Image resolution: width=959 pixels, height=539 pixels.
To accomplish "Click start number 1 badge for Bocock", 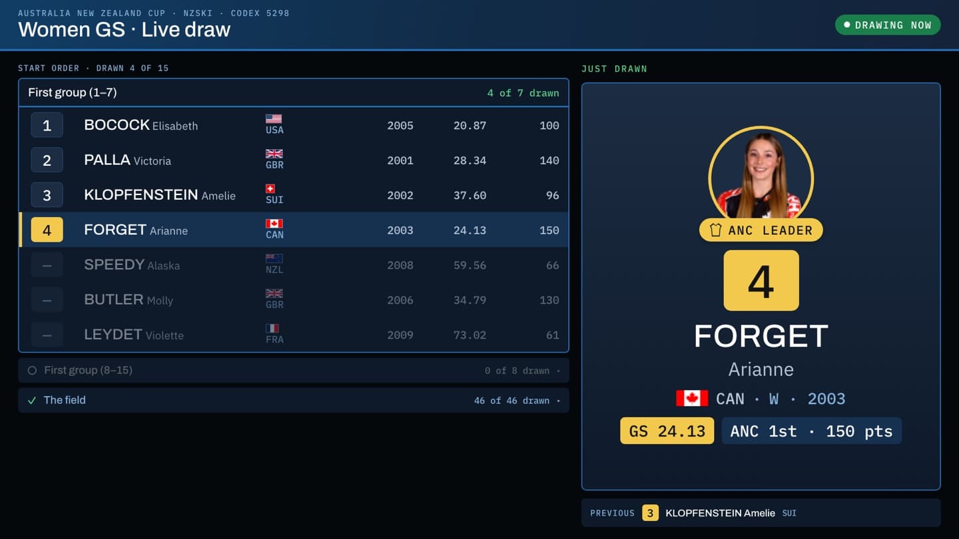I will 47,125.
